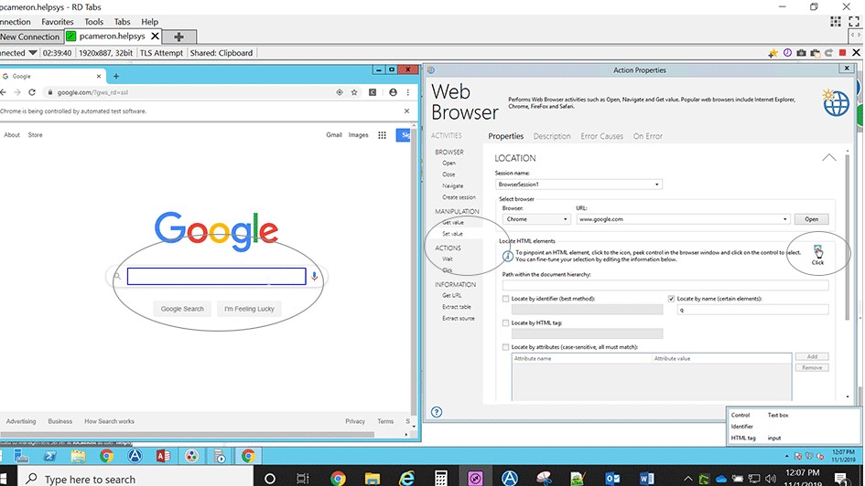Click the plain camera screenshot icon

(801, 53)
